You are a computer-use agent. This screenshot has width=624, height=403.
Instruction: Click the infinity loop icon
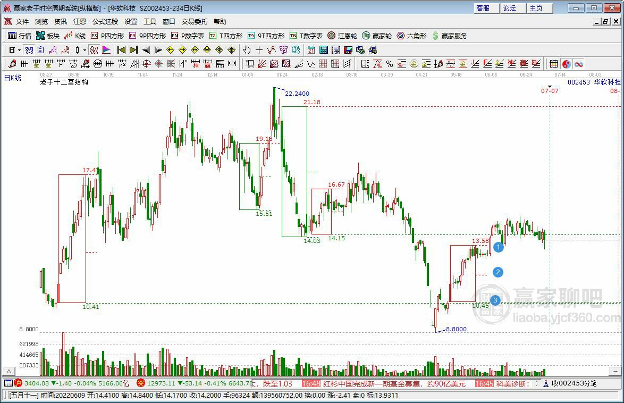pos(579,64)
